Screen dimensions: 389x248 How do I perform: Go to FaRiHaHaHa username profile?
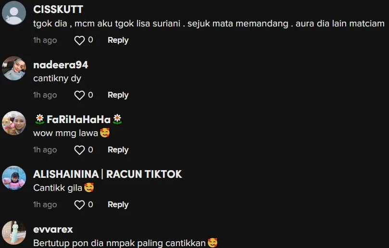(78, 120)
